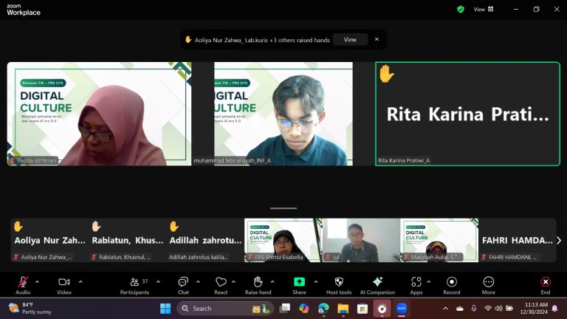Expand the share options arrow
567x319 pixels.
(316, 282)
